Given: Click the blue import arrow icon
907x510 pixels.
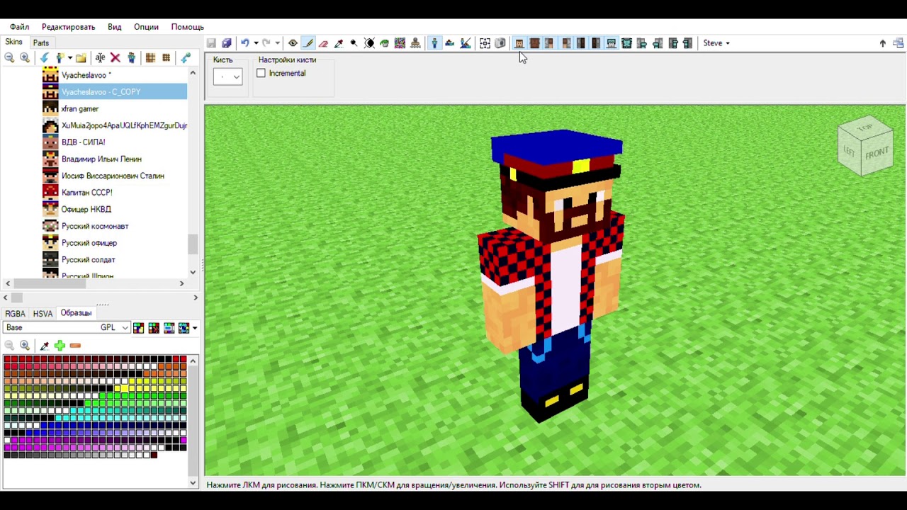Looking at the screenshot, I should point(45,58).
